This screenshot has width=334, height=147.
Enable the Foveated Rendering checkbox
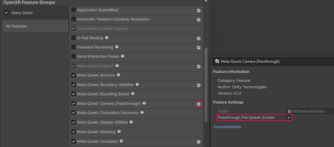(x=74, y=47)
